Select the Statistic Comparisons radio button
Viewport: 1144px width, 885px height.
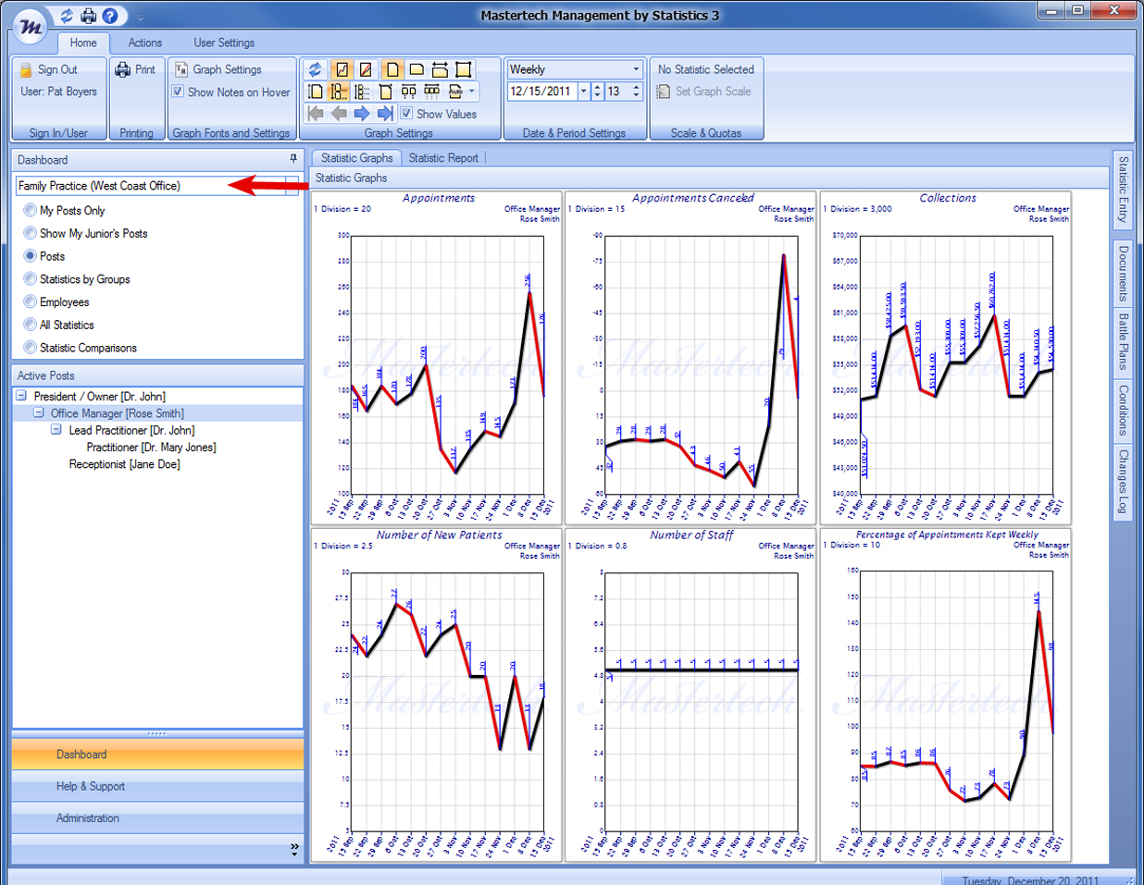click(x=31, y=348)
